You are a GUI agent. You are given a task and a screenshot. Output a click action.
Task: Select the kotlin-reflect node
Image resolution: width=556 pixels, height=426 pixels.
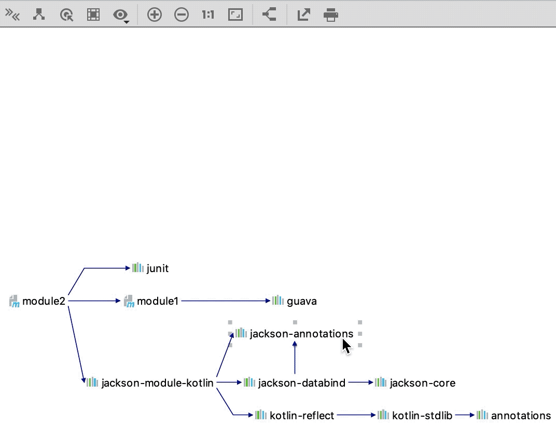point(301,415)
